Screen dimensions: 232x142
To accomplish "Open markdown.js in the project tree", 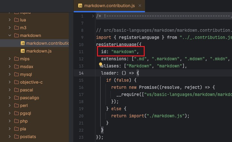I will point(39,51).
